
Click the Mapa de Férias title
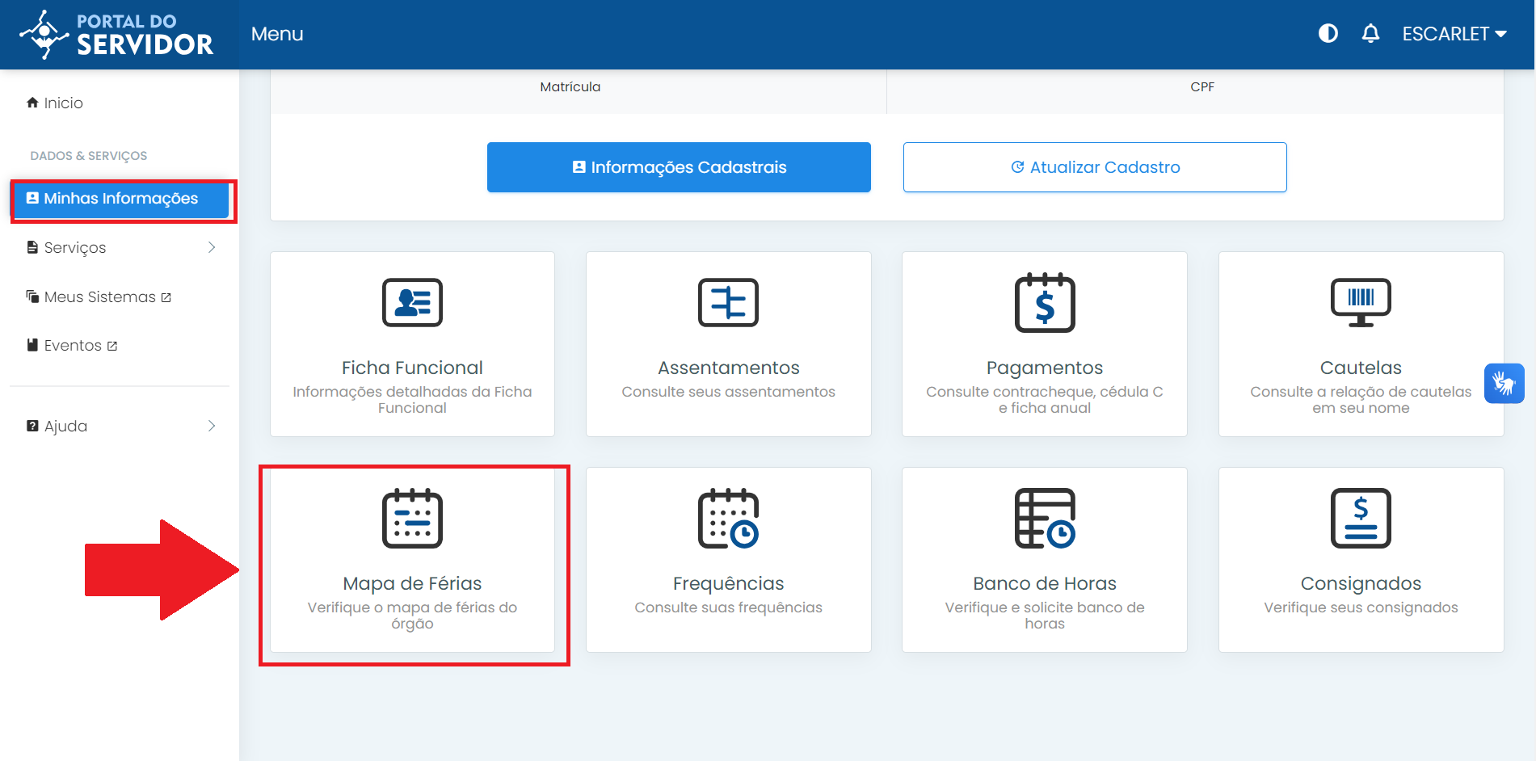click(412, 583)
